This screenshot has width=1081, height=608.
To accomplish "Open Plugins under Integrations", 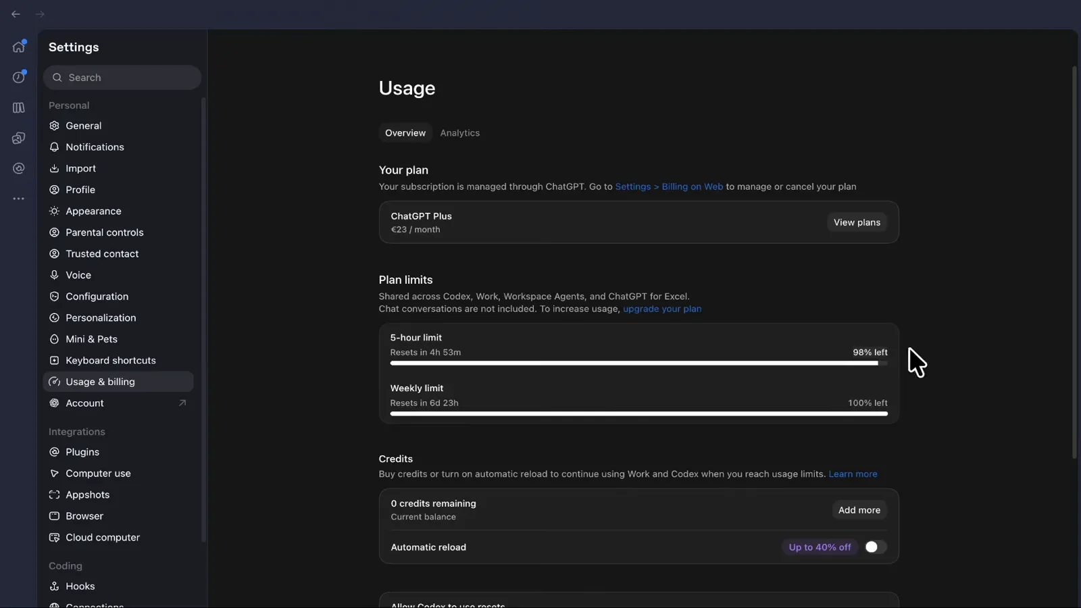I will [x=118, y=452].
